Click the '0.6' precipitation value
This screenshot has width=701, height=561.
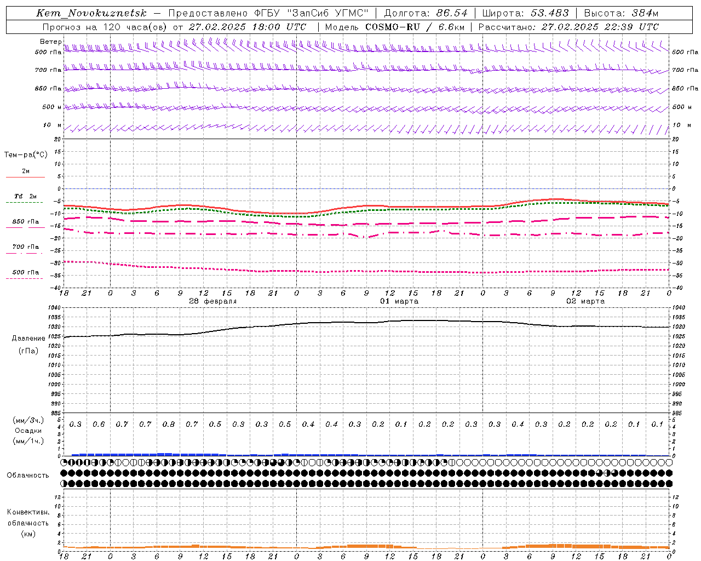[99, 425]
